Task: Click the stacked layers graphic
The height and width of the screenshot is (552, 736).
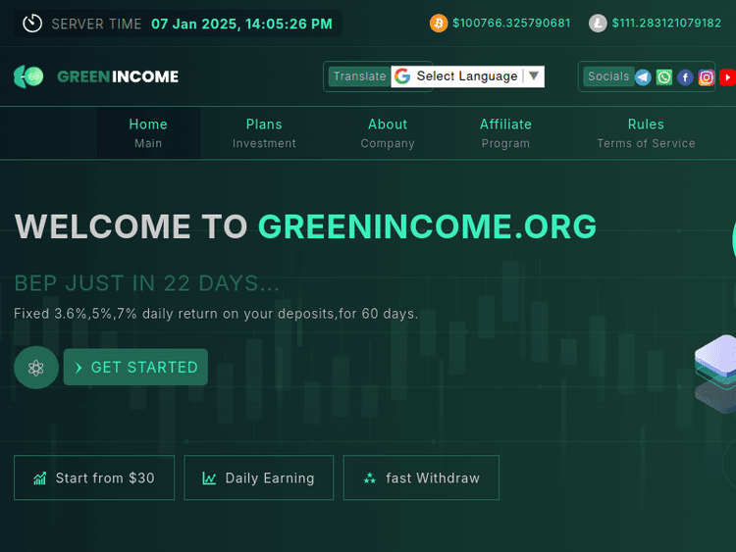Action: 715,374
